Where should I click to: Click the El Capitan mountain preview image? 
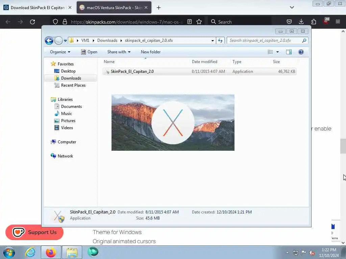(173, 122)
